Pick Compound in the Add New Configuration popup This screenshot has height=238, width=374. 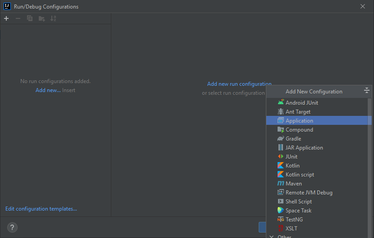(x=317, y=130)
